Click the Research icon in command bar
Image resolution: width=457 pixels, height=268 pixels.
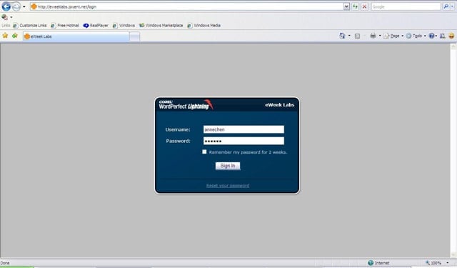(x=443, y=36)
